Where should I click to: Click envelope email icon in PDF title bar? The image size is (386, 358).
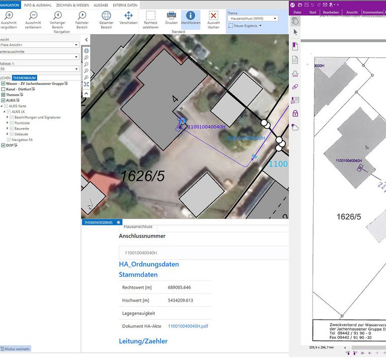coord(325,5)
